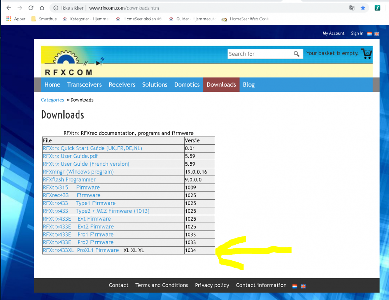Click the translate page icon
This screenshot has width=389, height=300.
(352, 8)
